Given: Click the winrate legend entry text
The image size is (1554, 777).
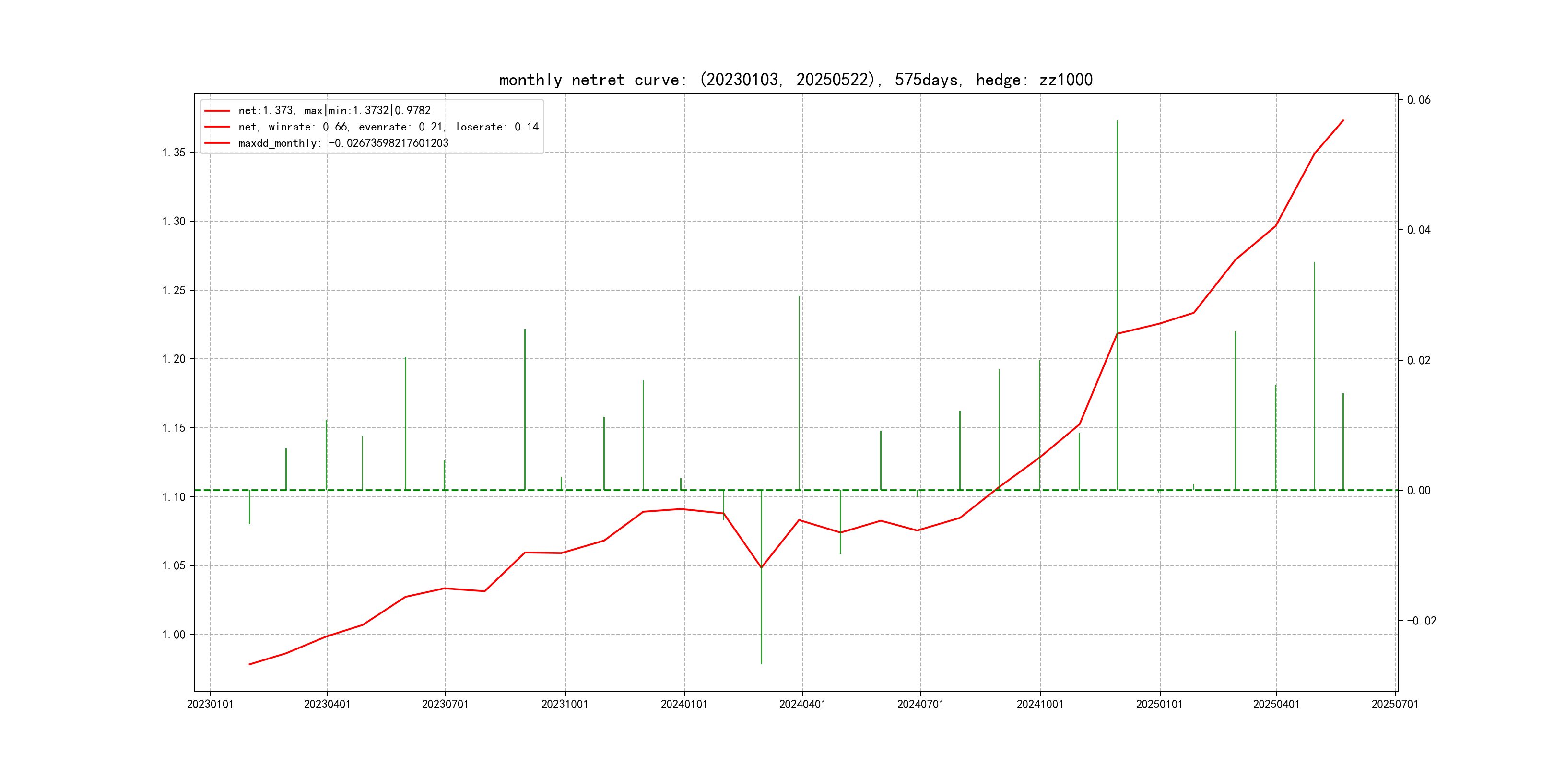Looking at the screenshot, I should [x=388, y=127].
